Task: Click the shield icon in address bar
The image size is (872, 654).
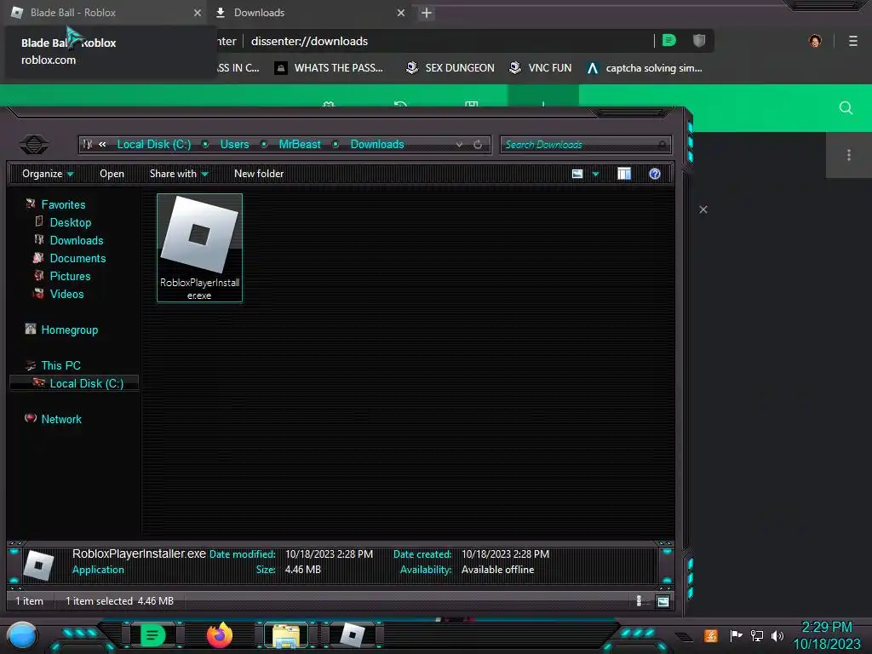Action: point(699,41)
